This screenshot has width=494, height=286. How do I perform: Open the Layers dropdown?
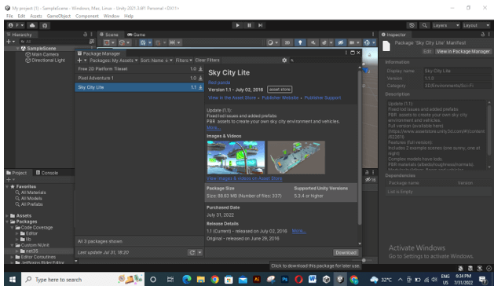click(x=445, y=25)
